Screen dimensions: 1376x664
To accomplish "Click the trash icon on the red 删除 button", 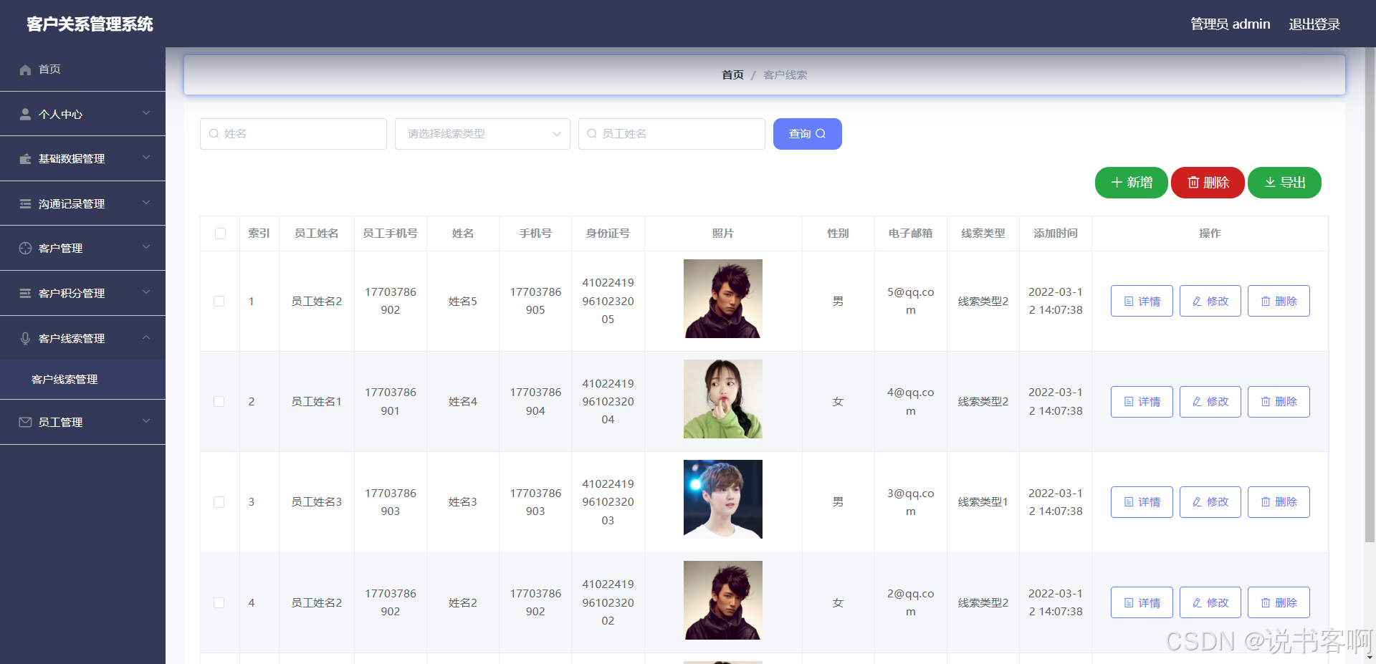I will (1193, 183).
